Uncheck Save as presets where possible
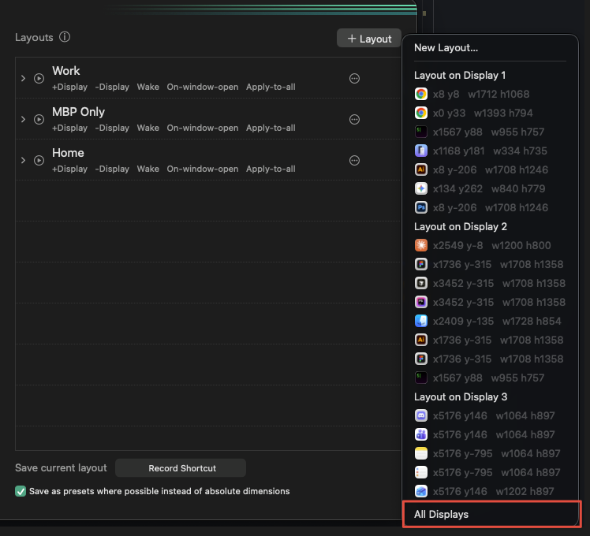590x536 pixels. 21,491
